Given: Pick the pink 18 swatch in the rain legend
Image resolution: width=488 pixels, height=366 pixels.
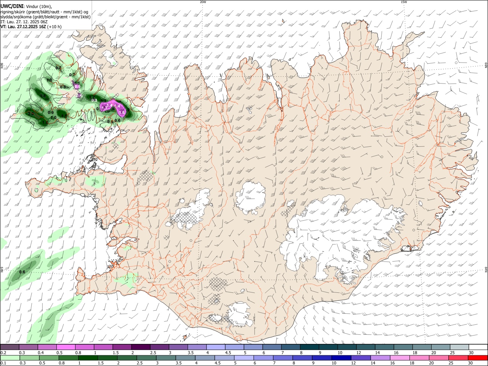Looking at the screenshot, I should coord(419,358).
